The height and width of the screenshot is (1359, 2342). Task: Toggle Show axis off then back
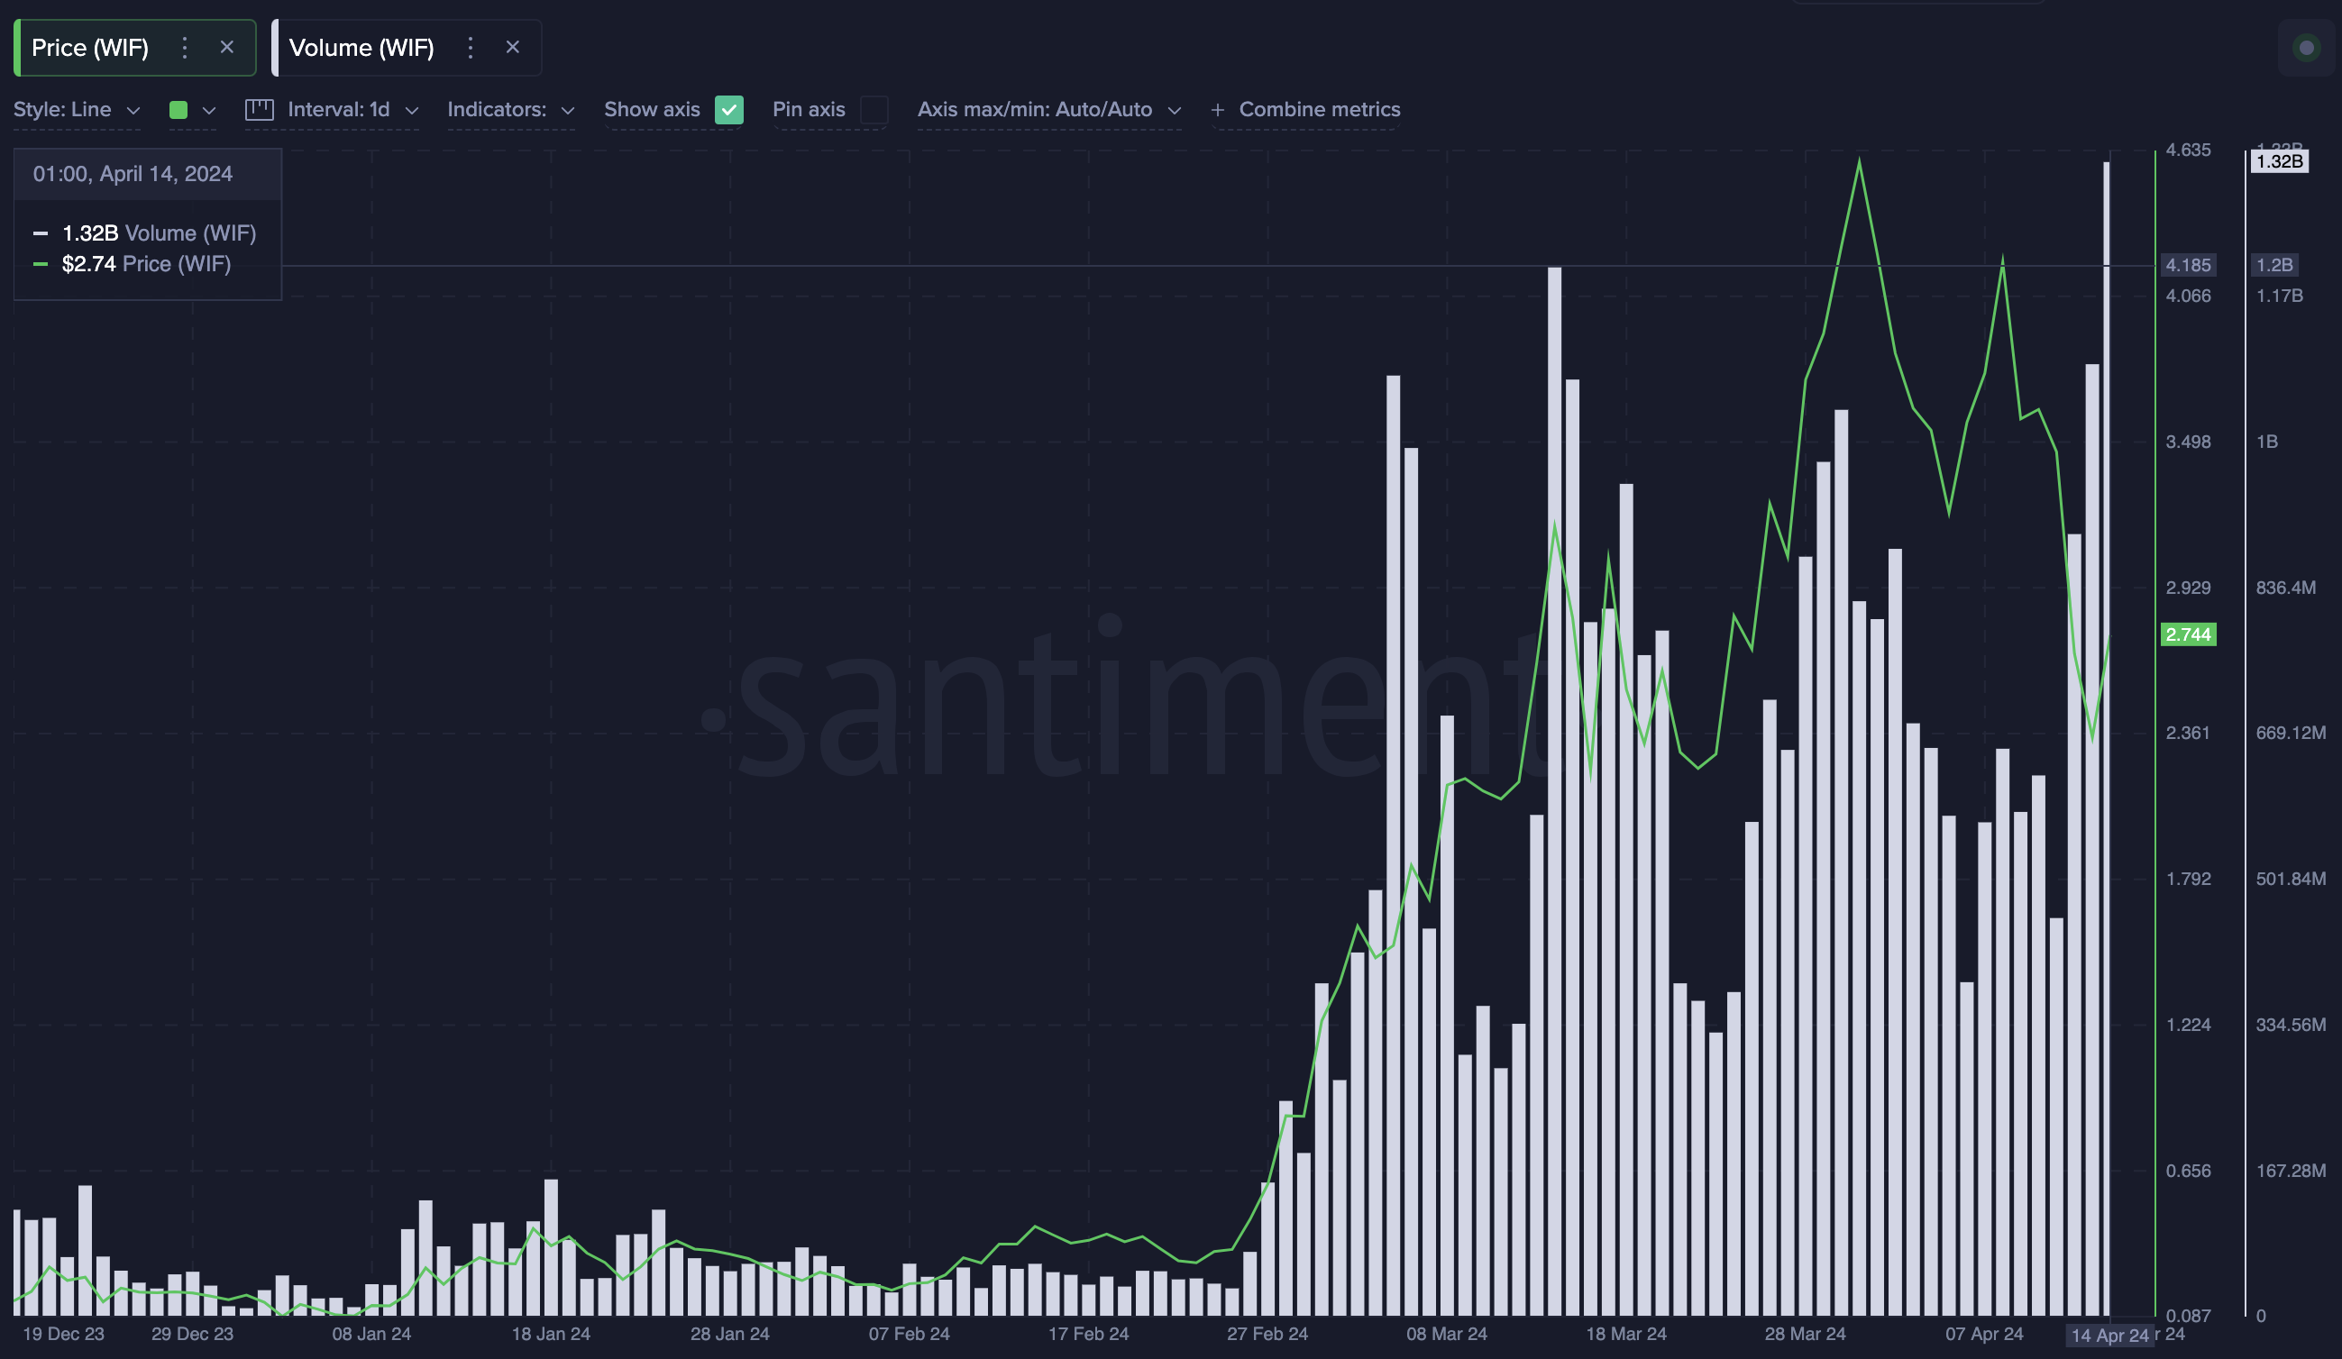point(729,110)
